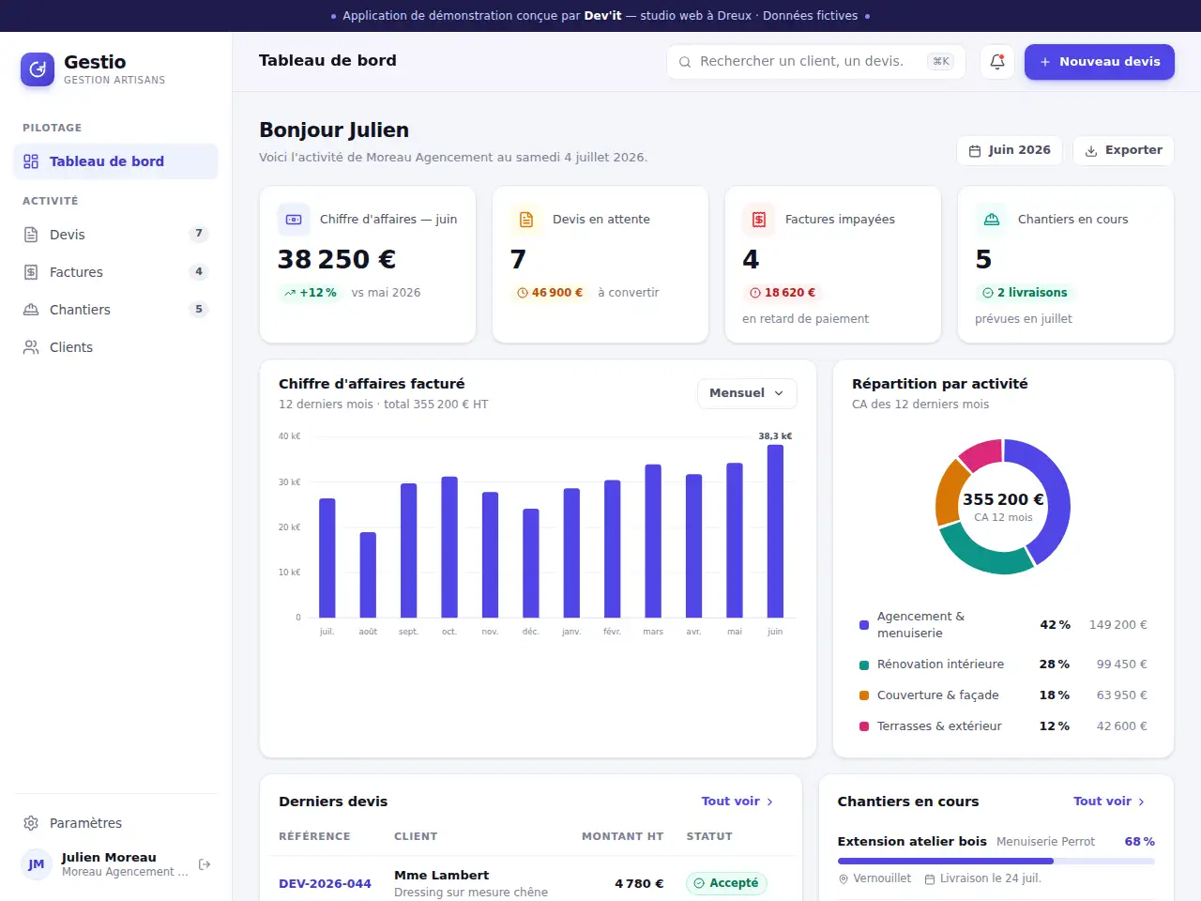Open the Factures menu item
The image size is (1201, 901).
(x=116, y=272)
